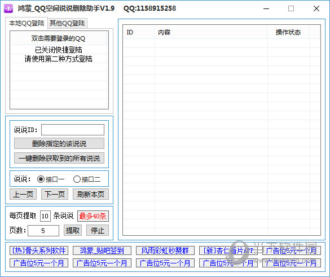Screen dimensions: 330x277
Task: Open the 鸿蒙_贴吧签到 link button
Action: (102, 250)
